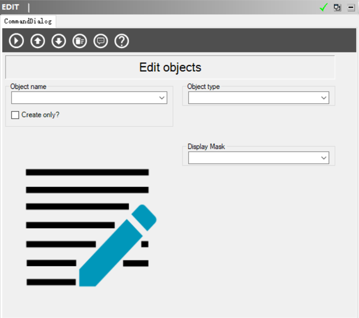Click the overlapping windows float icon
This screenshot has width=359, height=318.
337,7
